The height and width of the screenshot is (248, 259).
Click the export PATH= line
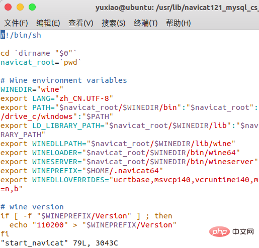(x=129, y=107)
